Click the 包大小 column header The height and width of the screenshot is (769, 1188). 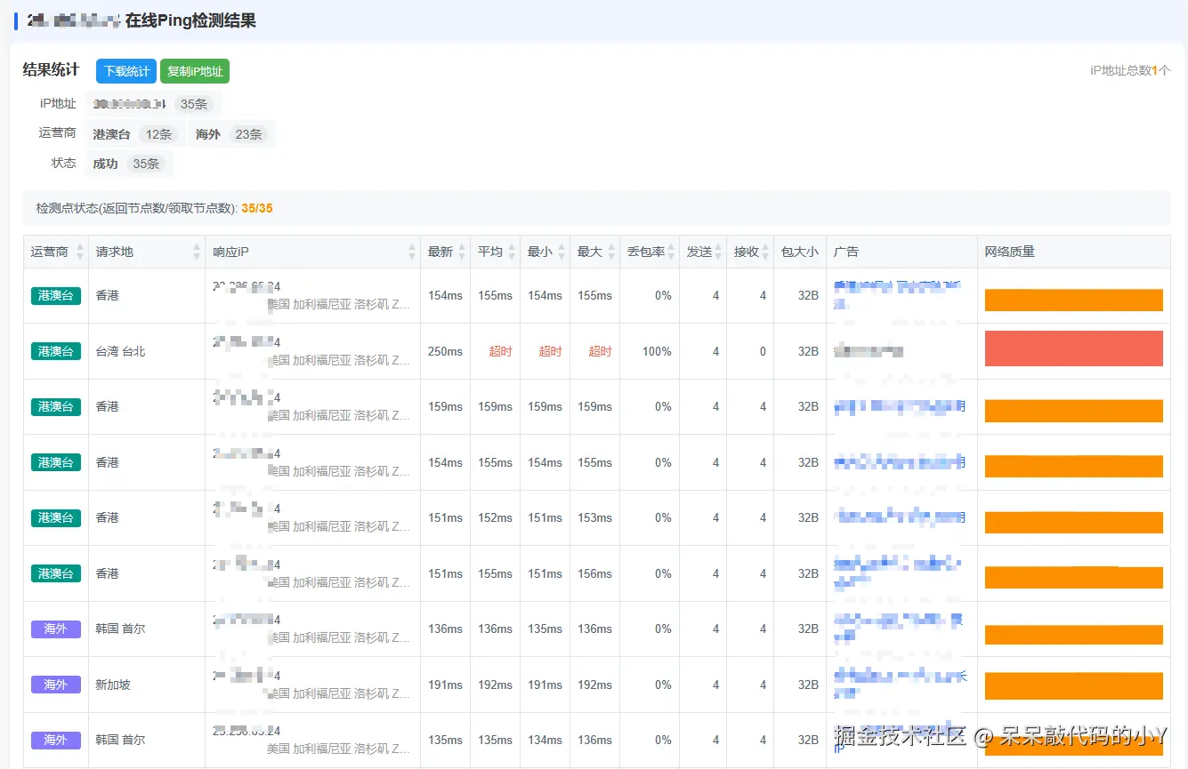[x=799, y=252]
